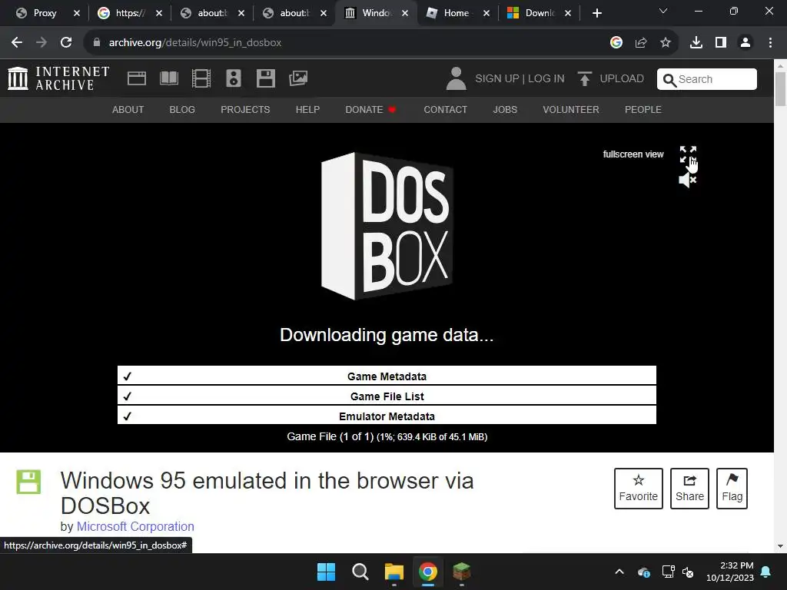Click the page vertical scrollbar thumb
The height and width of the screenshot is (590, 787).
click(x=780, y=89)
